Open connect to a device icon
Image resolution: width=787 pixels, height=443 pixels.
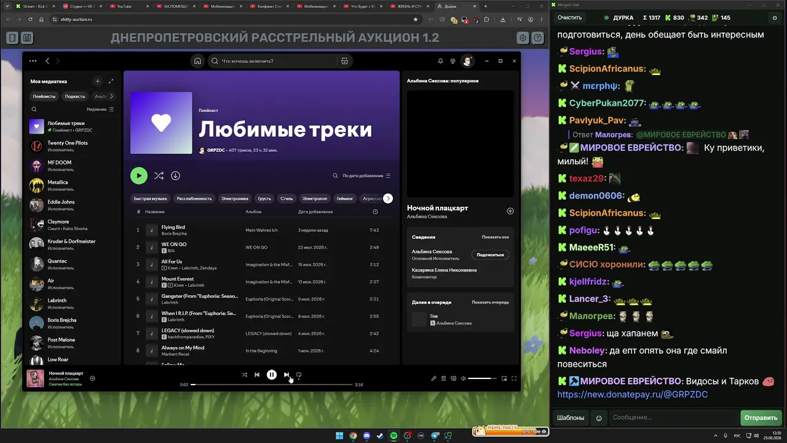(454, 378)
